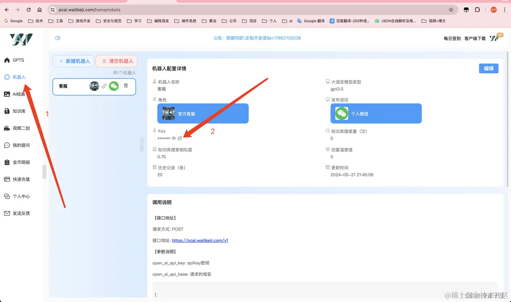Delete the 客服 robot via trash icon
Viewport: 511px width, 302px height.
(x=127, y=86)
